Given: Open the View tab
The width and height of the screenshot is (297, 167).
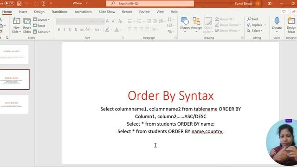Looking at the screenshot, I should pyautogui.click(x=160, y=12).
